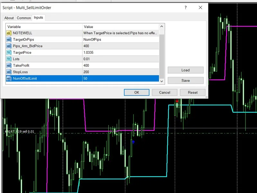The image size is (257, 193).
Task: Confirm script inputs with OK
Action: coord(137,92)
